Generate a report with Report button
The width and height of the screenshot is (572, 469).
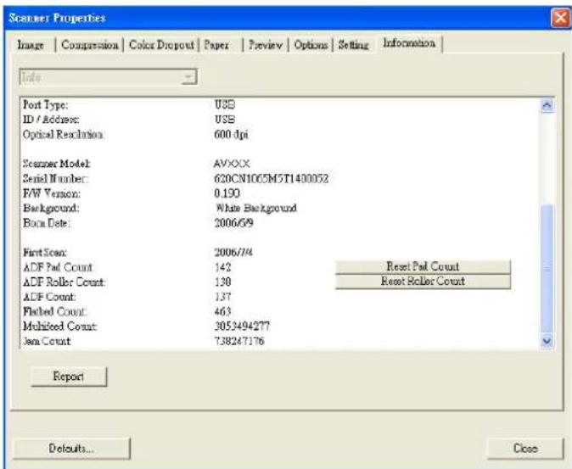69,376
